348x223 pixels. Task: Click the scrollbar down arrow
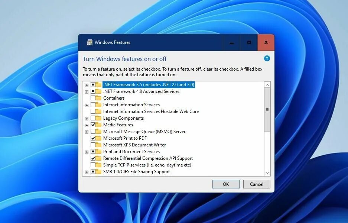click(267, 173)
